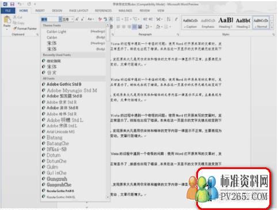This screenshot has height=210, width=278.
Task: Choose Adobe Myungjo Std M font
Action: tap(74, 90)
